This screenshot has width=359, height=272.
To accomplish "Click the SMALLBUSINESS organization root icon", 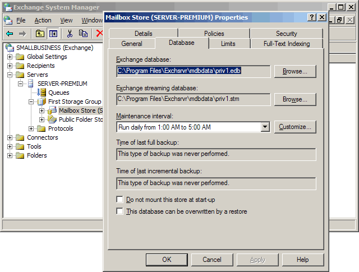I will (x=10, y=48).
